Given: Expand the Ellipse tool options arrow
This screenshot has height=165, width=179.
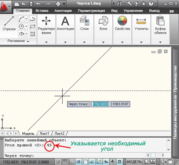Looking at the screenshot, I should [26, 34].
